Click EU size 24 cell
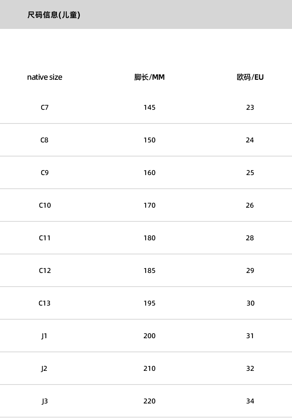292x419 pixels. coord(250,140)
